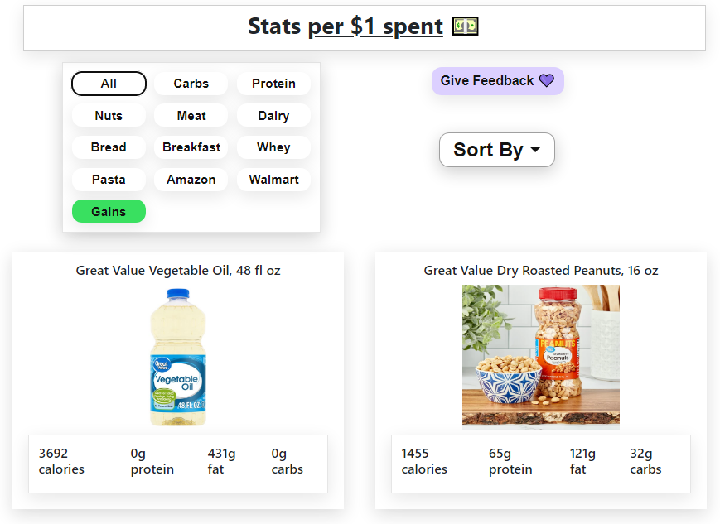The height and width of the screenshot is (524, 720).
Task: Open the Give Feedback button
Action: click(x=498, y=81)
